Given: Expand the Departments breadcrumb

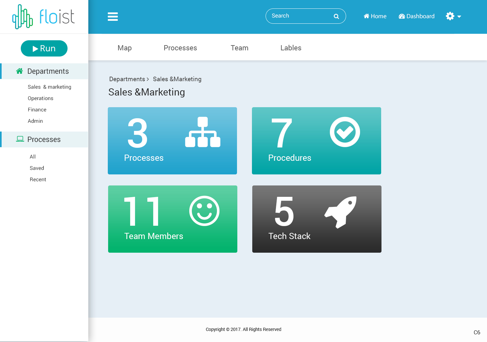Looking at the screenshot, I should (127, 79).
